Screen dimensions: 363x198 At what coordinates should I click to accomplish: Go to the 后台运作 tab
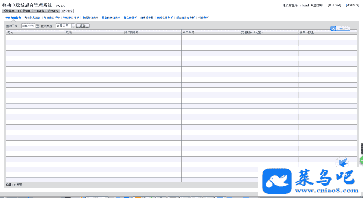(53, 11)
